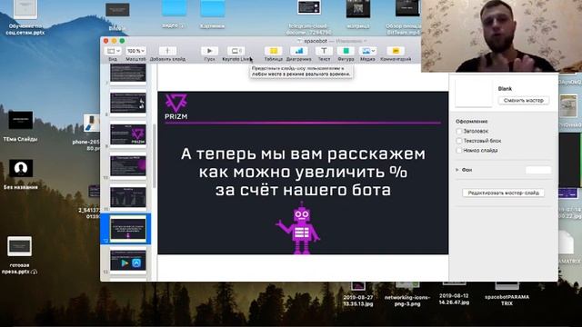This screenshot has width=582, height=327.
Task: Add a shape with Фигура icon
Action: [x=346, y=51]
